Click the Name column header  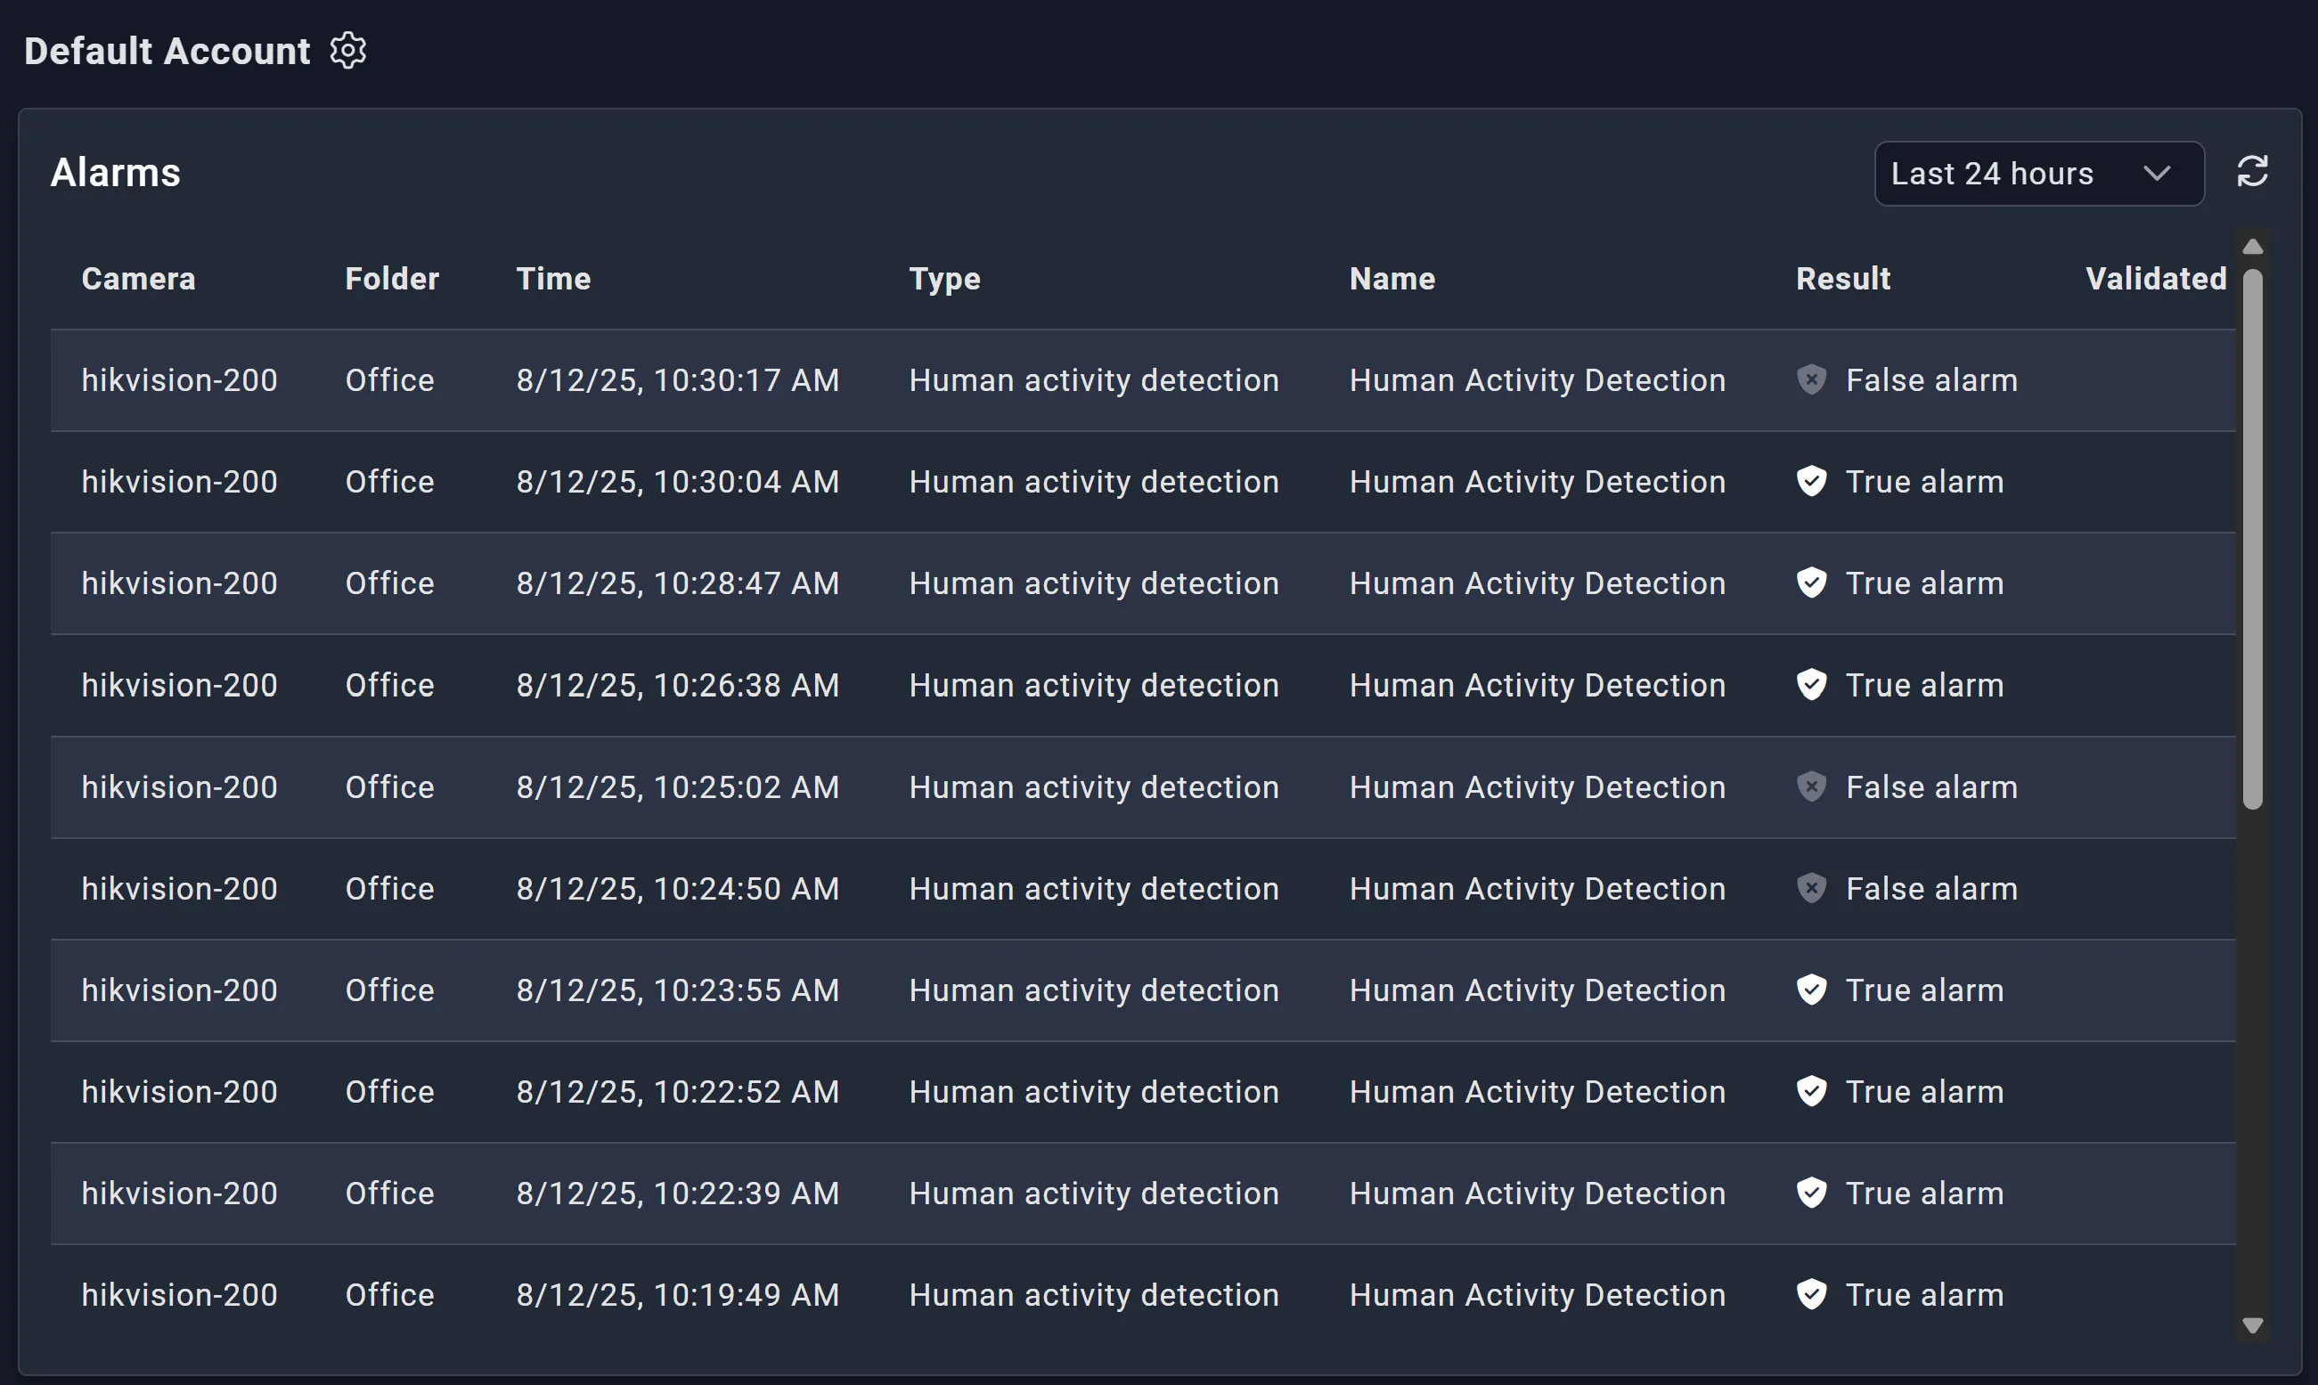[x=1392, y=278]
